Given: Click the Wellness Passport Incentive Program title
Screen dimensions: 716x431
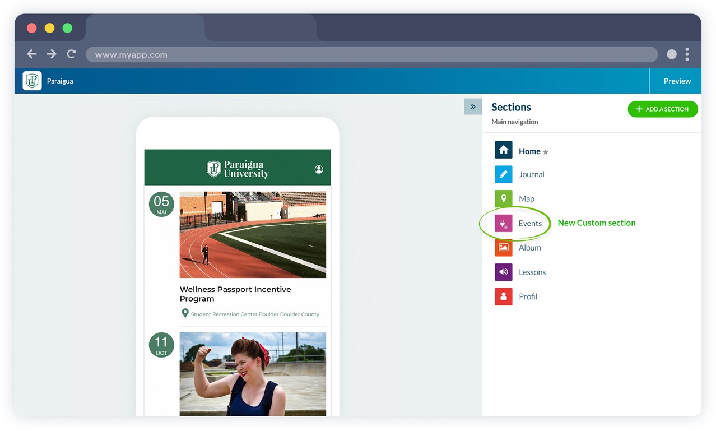Looking at the screenshot, I should [235, 294].
